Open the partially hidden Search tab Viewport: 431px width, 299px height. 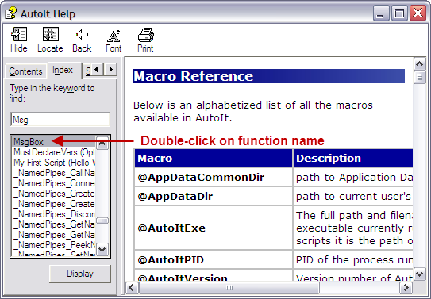87,71
